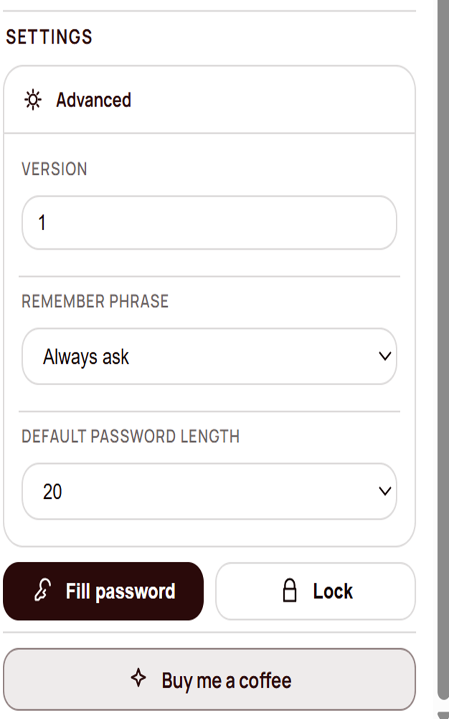The height and width of the screenshot is (719, 449).
Task: Click the DEFAULT PASSWORD LENGTH label
Action: point(130,436)
